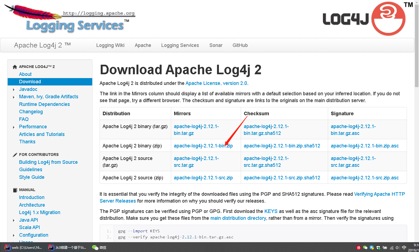Open the Sonar nav item
The height and width of the screenshot is (252, 419).
tap(216, 45)
